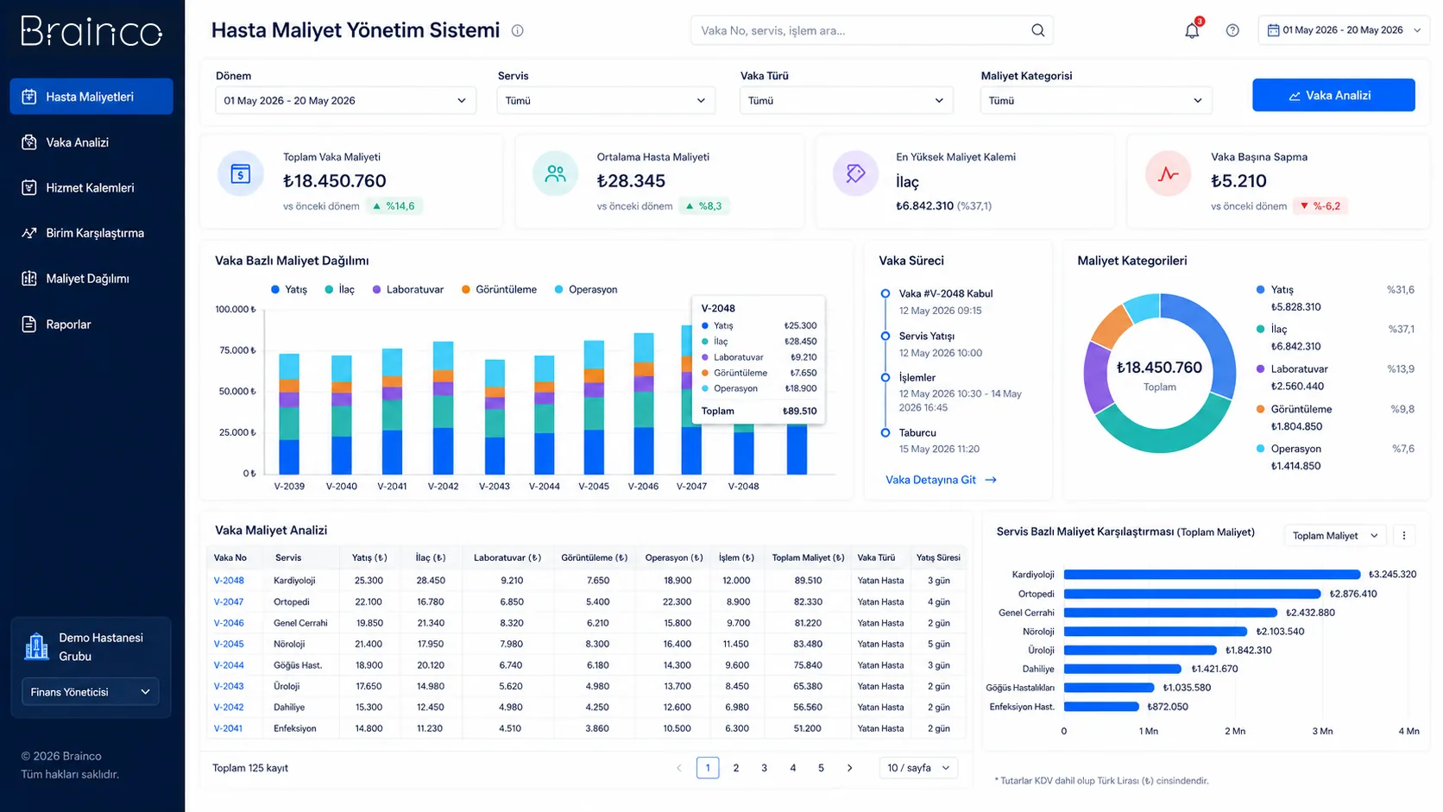Viewport: 1443px width, 812px height.
Task: Open Birim Karşılaştırma in sidebar
Action: coord(91,233)
